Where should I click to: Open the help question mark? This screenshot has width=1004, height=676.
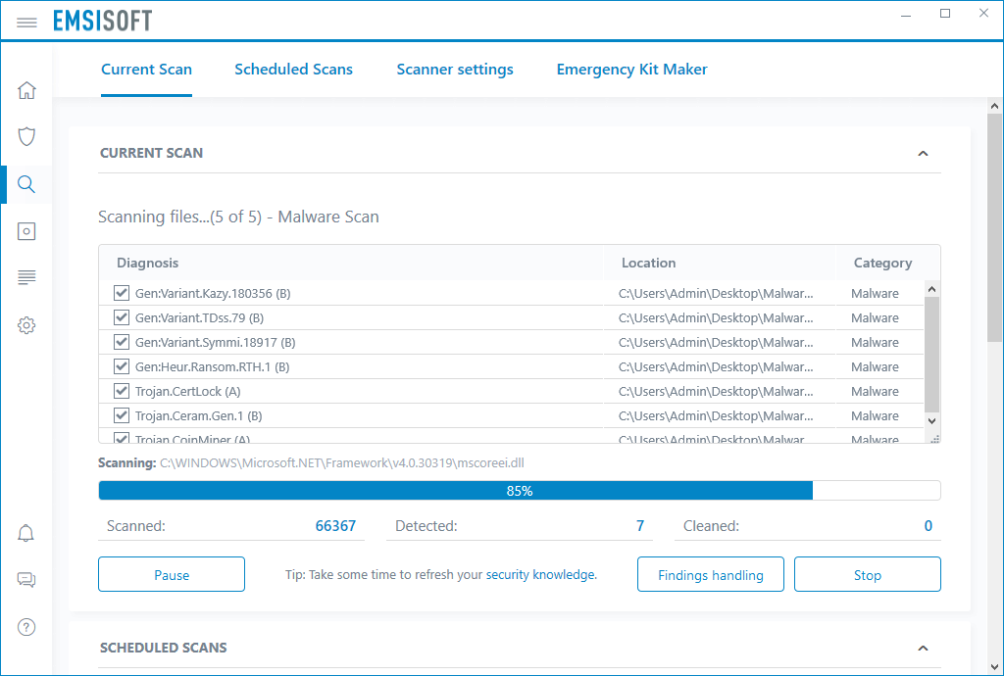point(26,627)
